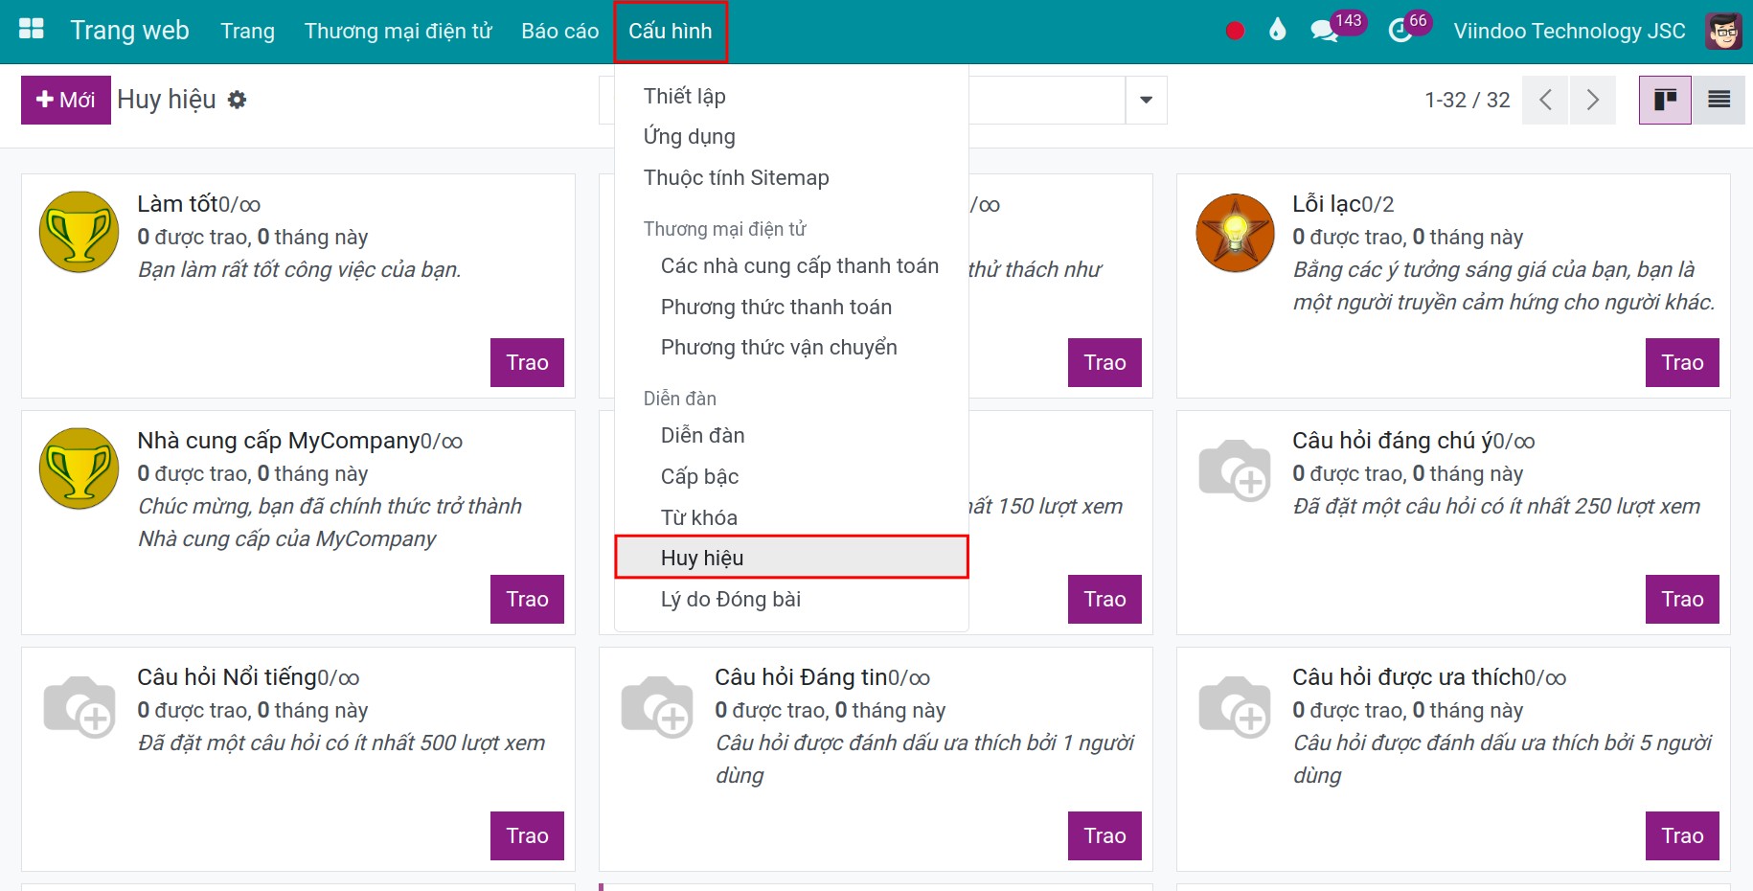Click Trao on Lỗi lạc badge
The width and height of the screenshot is (1753, 891).
tap(1682, 362)
